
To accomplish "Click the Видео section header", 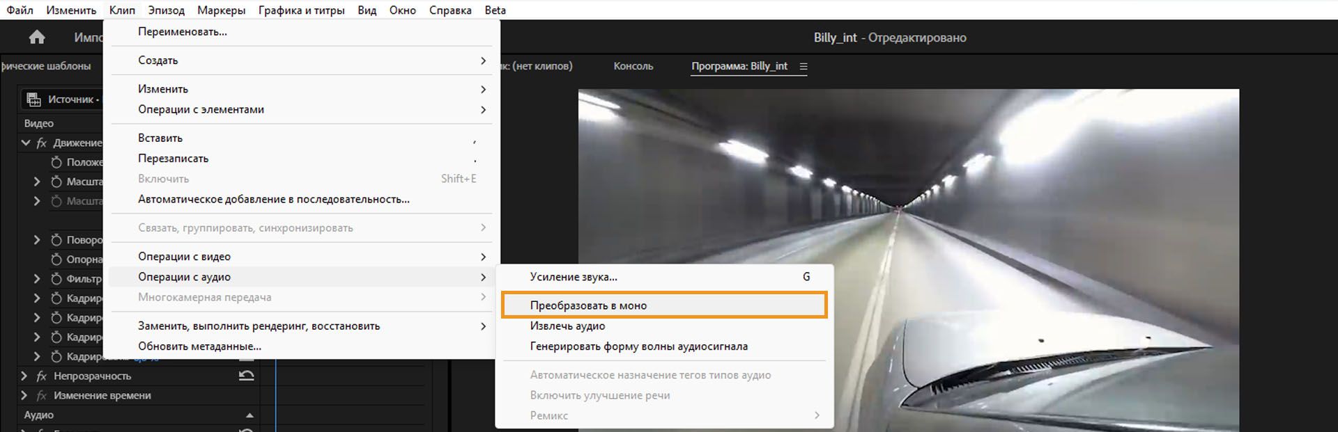I will tap(39, 123).
